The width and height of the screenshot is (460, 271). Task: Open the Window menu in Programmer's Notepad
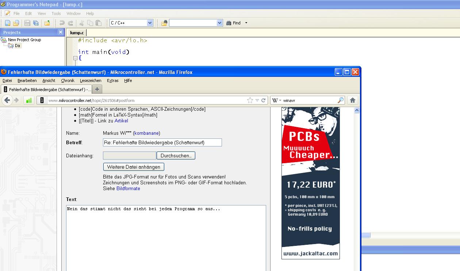pos(73,13)
